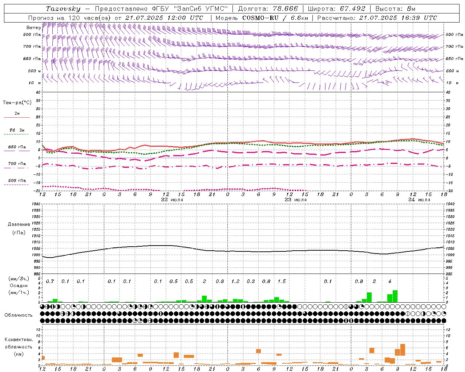Click the 23 июля date label
The height and width of the screenshot is (372, 465).
point(296,200)
